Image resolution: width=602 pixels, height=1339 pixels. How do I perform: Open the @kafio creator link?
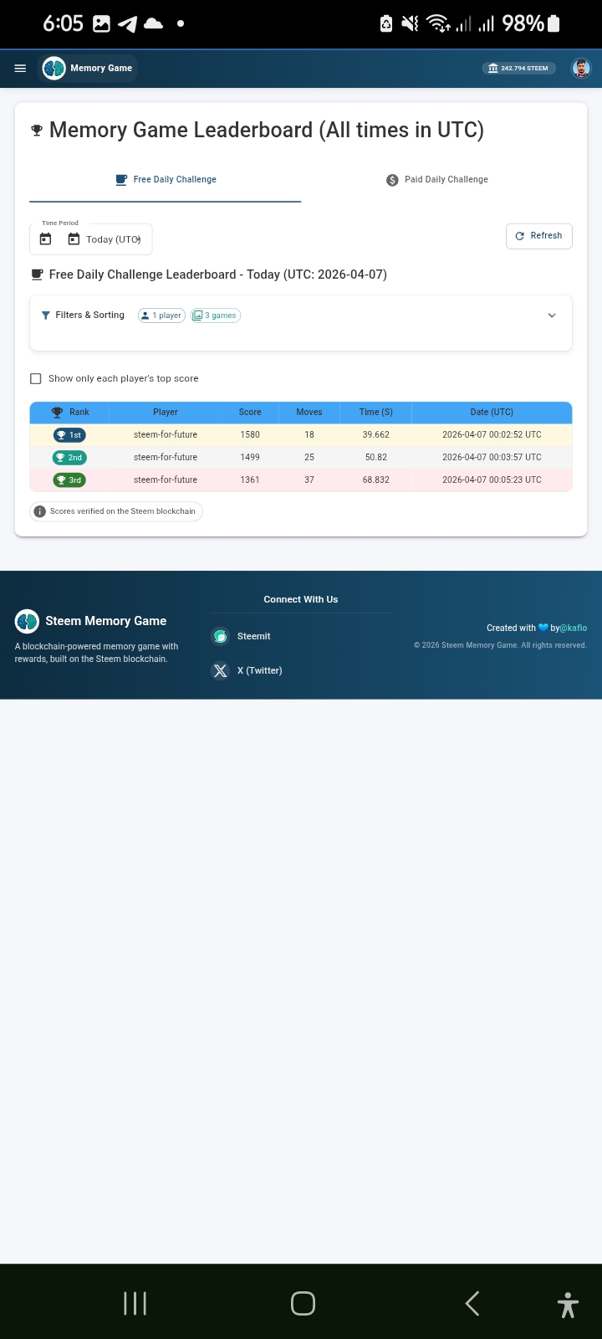pyautogui.click(x=574, y=628)
